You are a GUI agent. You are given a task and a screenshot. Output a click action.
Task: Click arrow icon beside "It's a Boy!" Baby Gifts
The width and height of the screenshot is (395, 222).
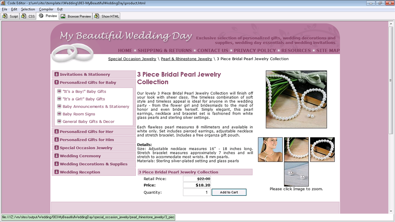59,91
